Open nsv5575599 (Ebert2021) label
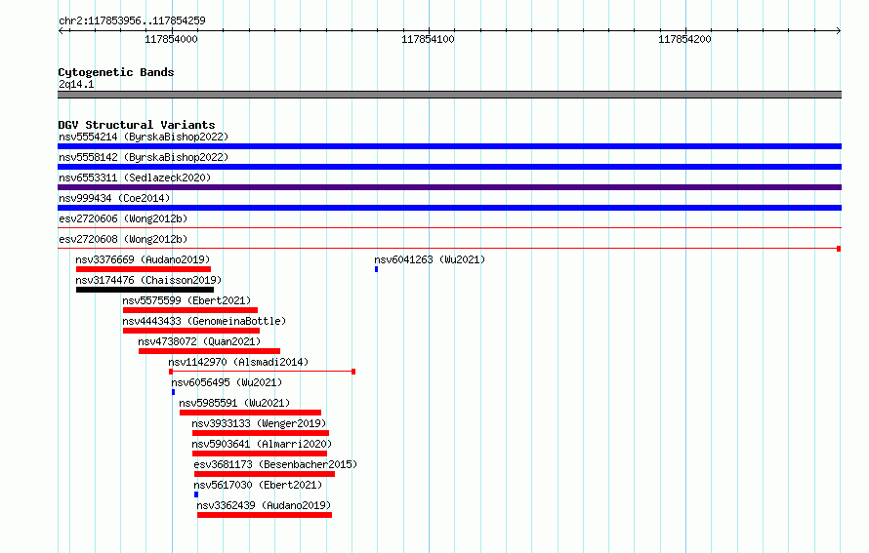Viewport: 869px width, 553px height. [186, 300]
